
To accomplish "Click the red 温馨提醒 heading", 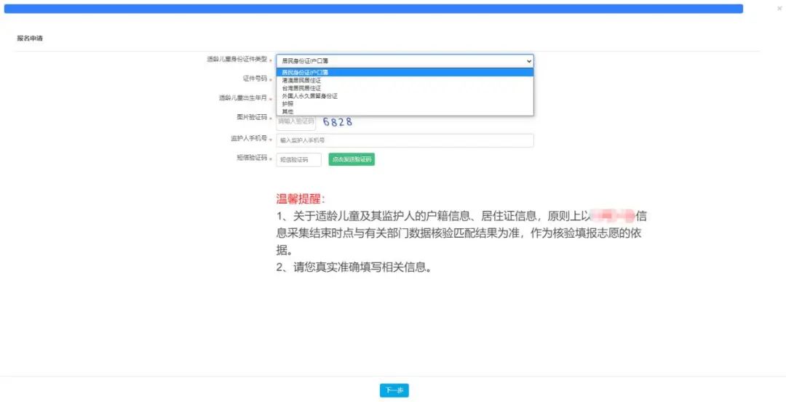I will [x=301, y=198].
